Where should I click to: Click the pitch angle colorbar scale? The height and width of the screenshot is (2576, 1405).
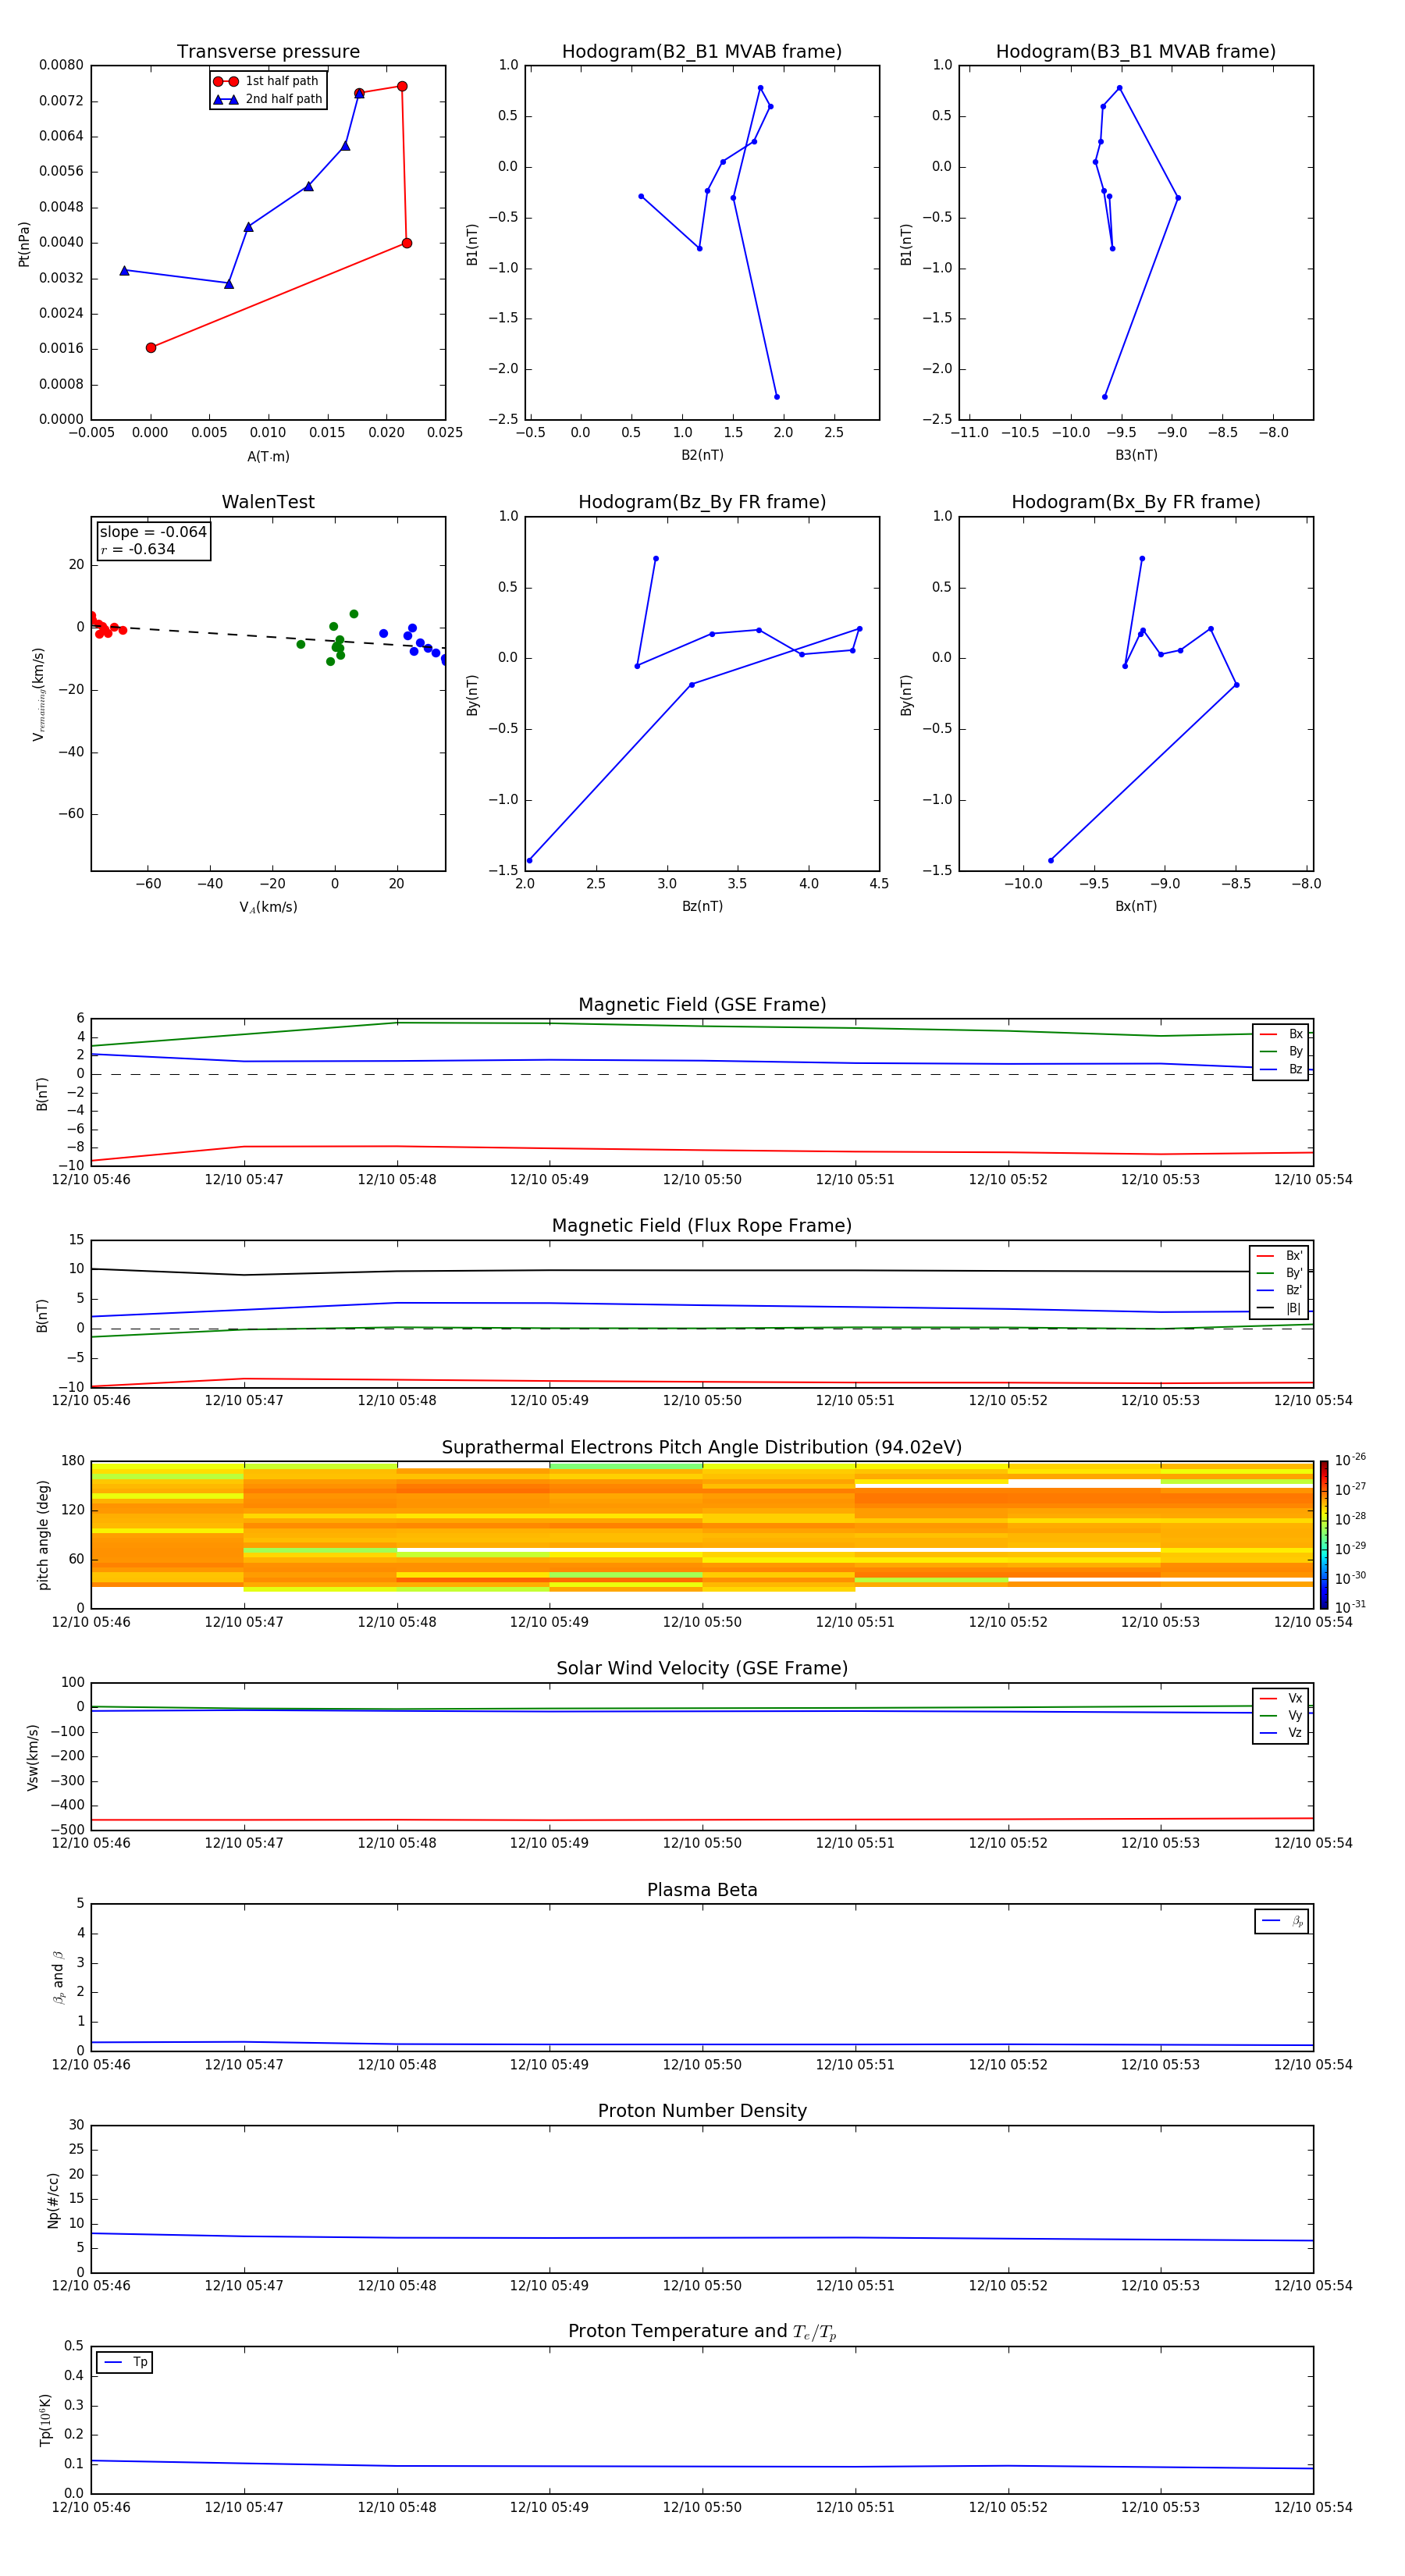1324,1535
